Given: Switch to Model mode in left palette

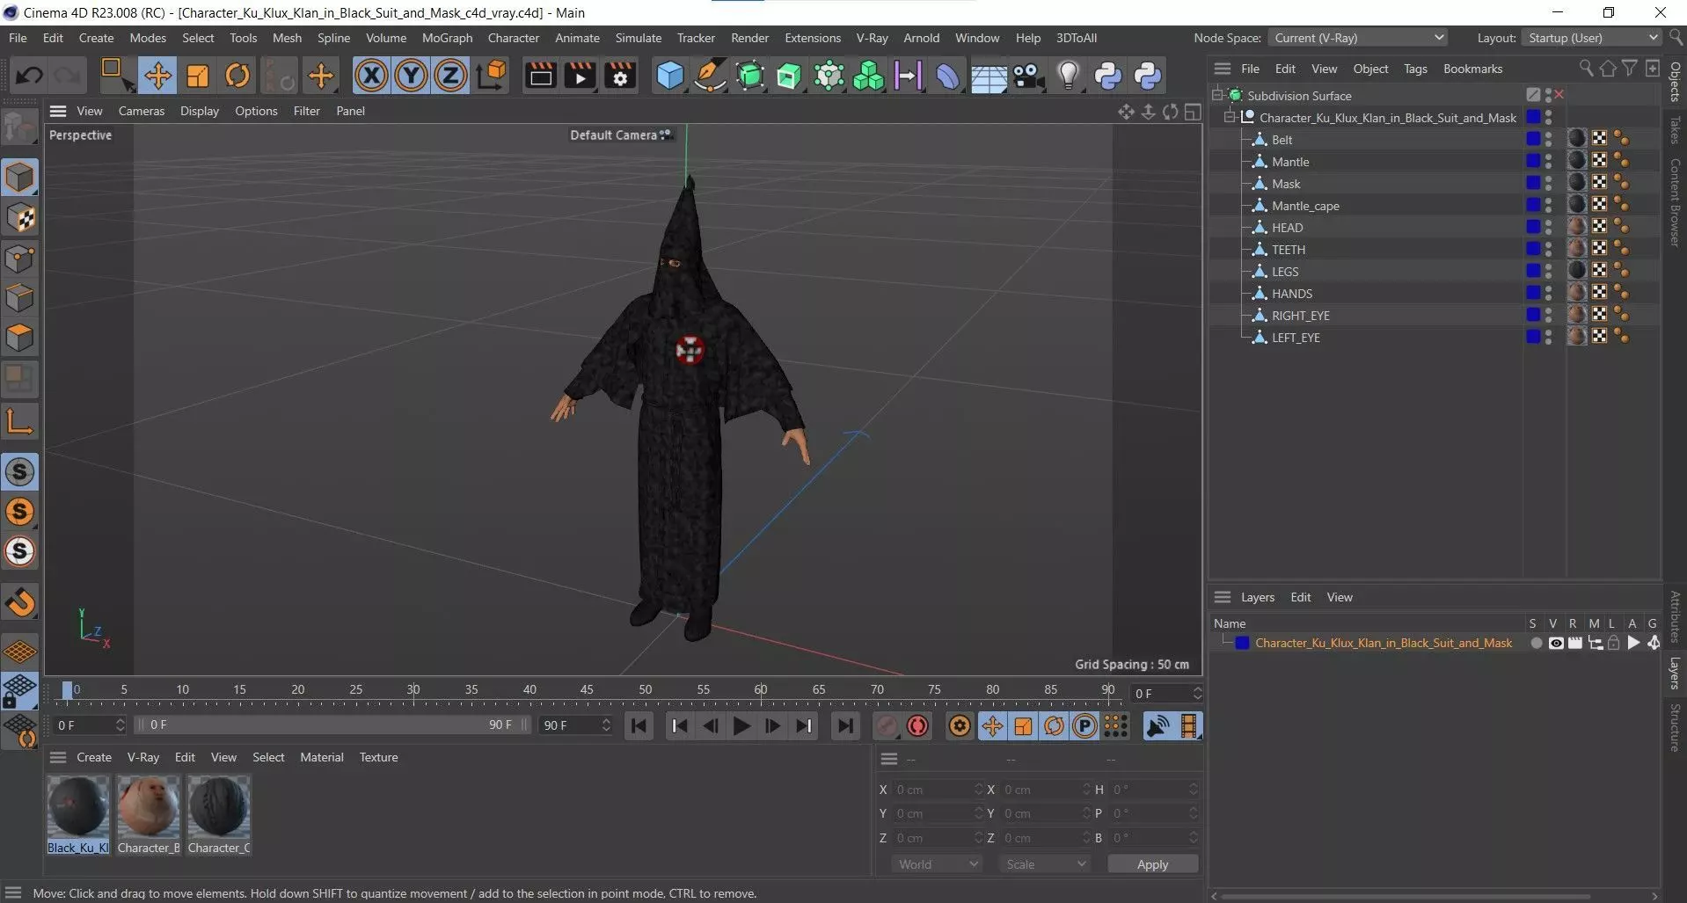Looking at the screenshot, I should tap(20, 178).
